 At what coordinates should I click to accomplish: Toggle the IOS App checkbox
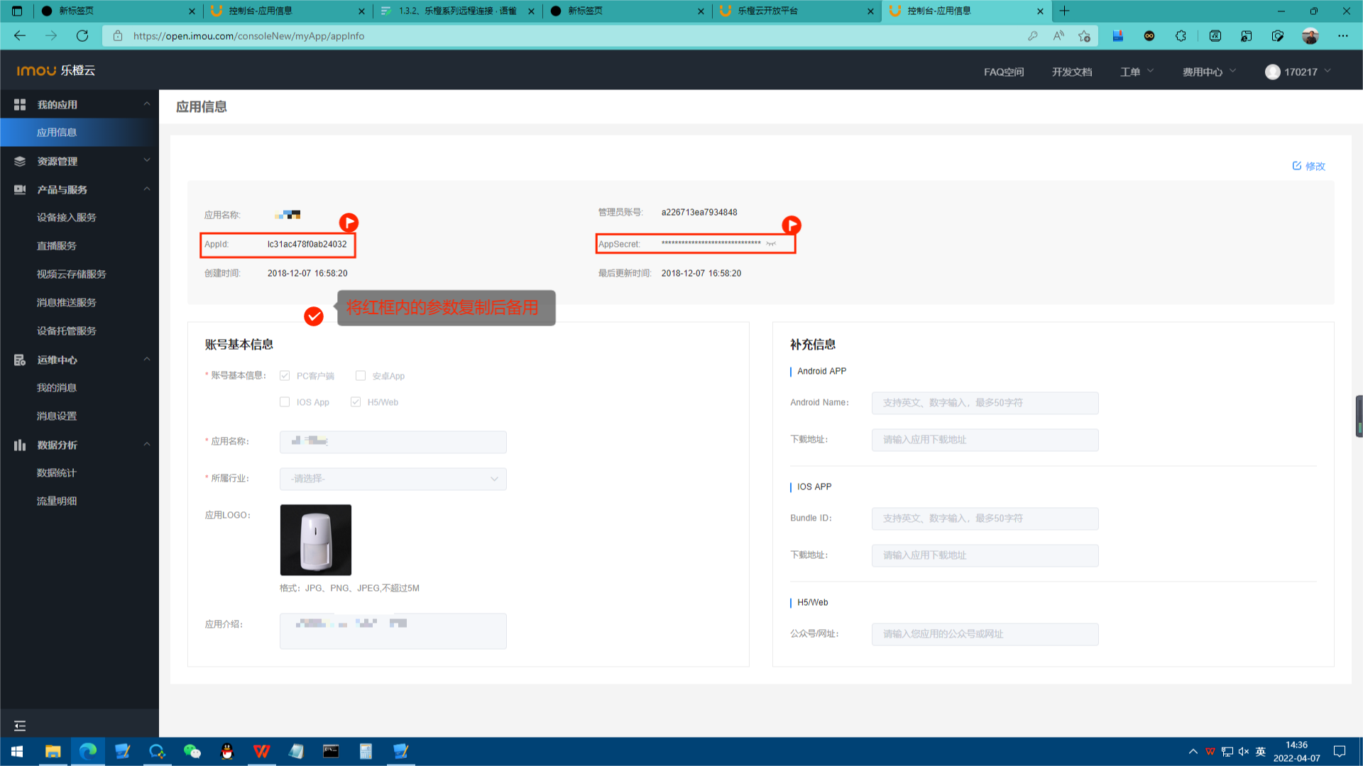[285, 402]
